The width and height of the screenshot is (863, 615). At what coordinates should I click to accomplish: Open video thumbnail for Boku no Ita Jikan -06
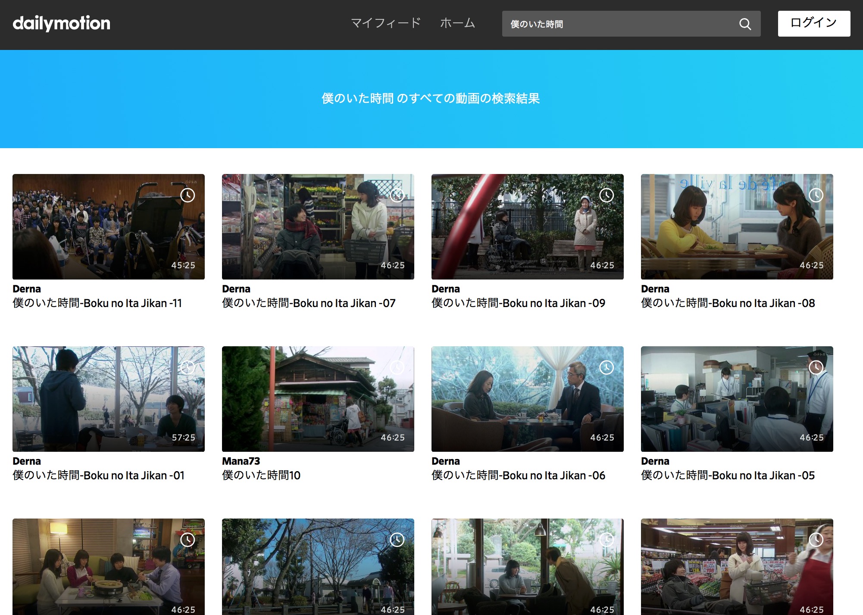pyautogui.click(x=528, y=399)
